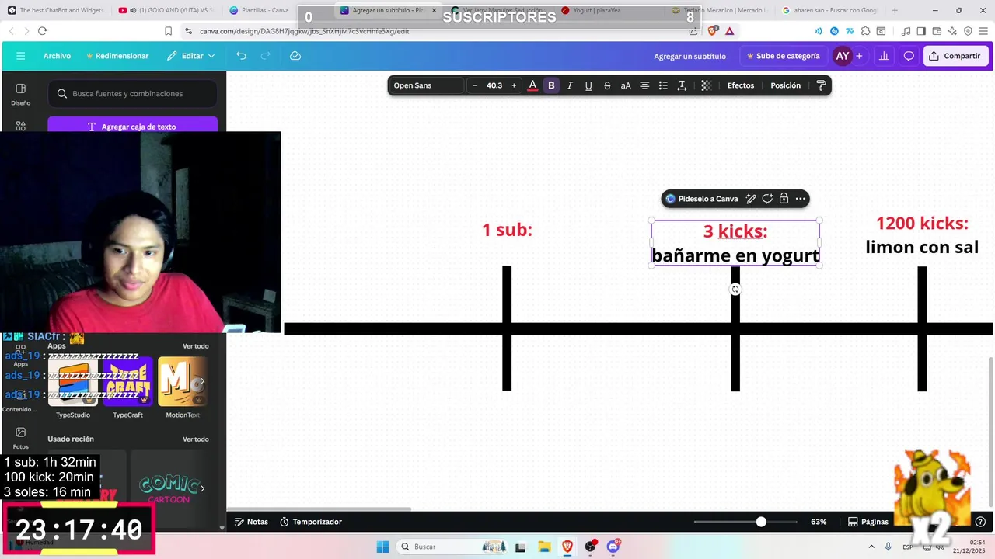
Task: Open the Diseño sidebar tab
Action: [21, 94]
